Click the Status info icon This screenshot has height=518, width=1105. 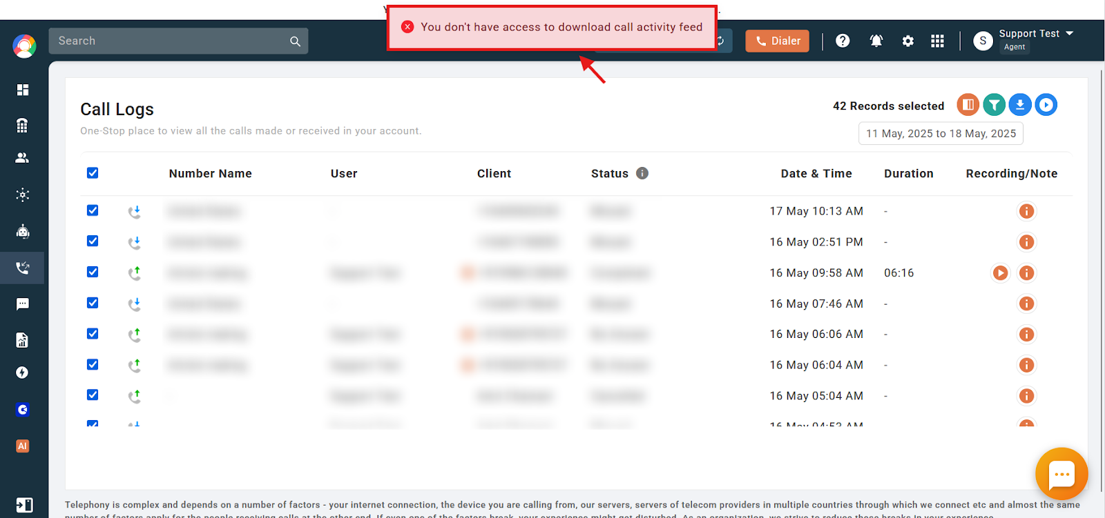(642, 173)
